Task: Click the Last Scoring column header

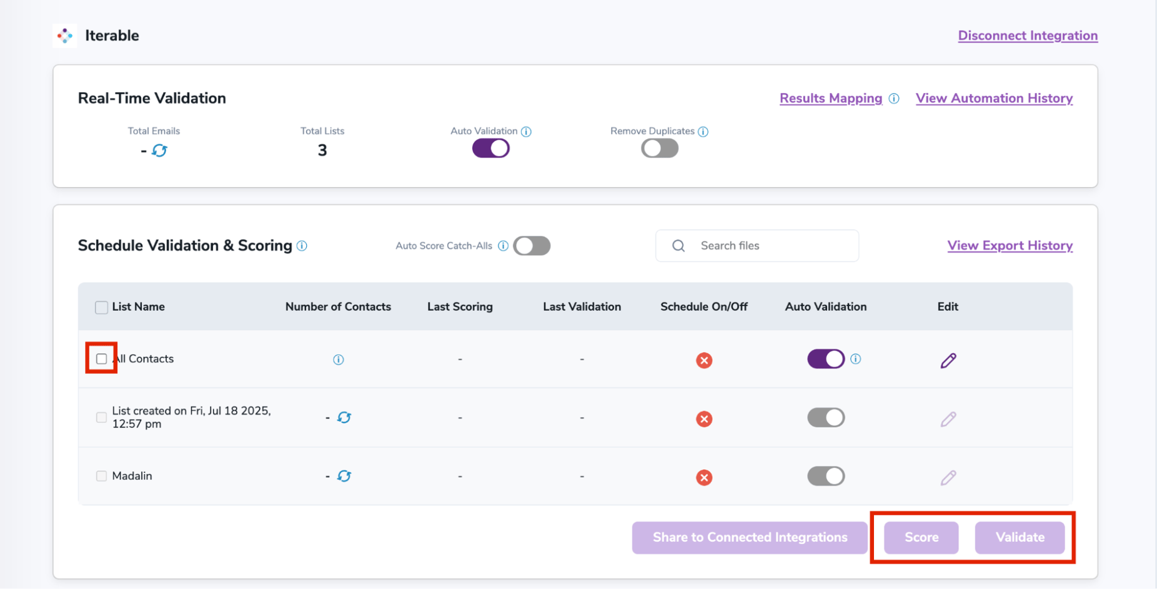Action: click(460, 307)
